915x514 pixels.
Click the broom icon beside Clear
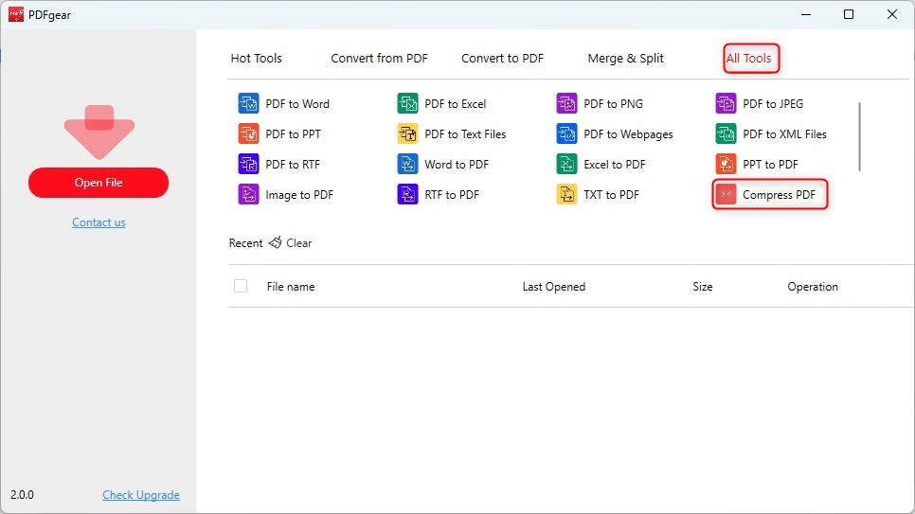(x=276, y=242)
